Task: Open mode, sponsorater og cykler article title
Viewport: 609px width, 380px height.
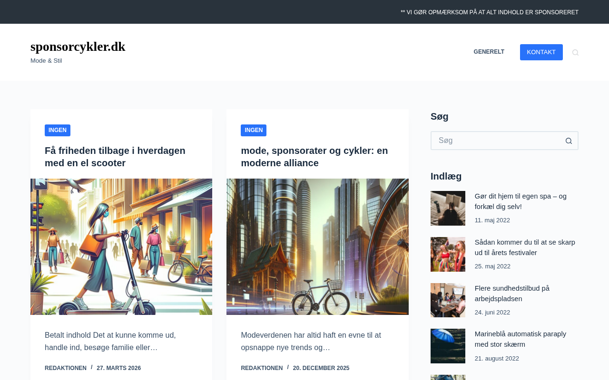Action: click(x=314, y=157)
